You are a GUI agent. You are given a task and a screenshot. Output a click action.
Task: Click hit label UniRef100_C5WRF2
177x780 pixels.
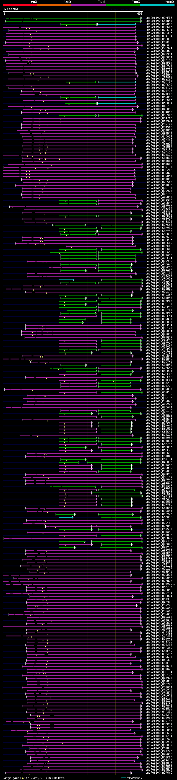click(x=159, y=298)
